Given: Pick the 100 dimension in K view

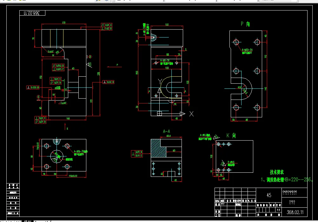Looking at the screenshot, I should [212, 156].
